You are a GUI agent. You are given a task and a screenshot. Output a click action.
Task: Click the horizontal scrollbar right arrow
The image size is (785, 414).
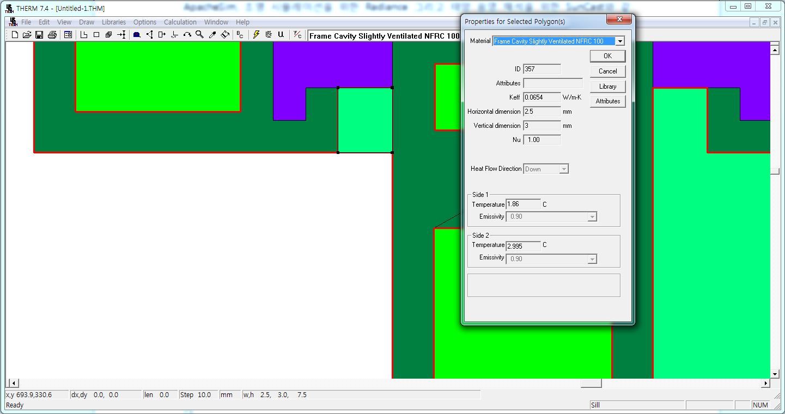point(765,384)
